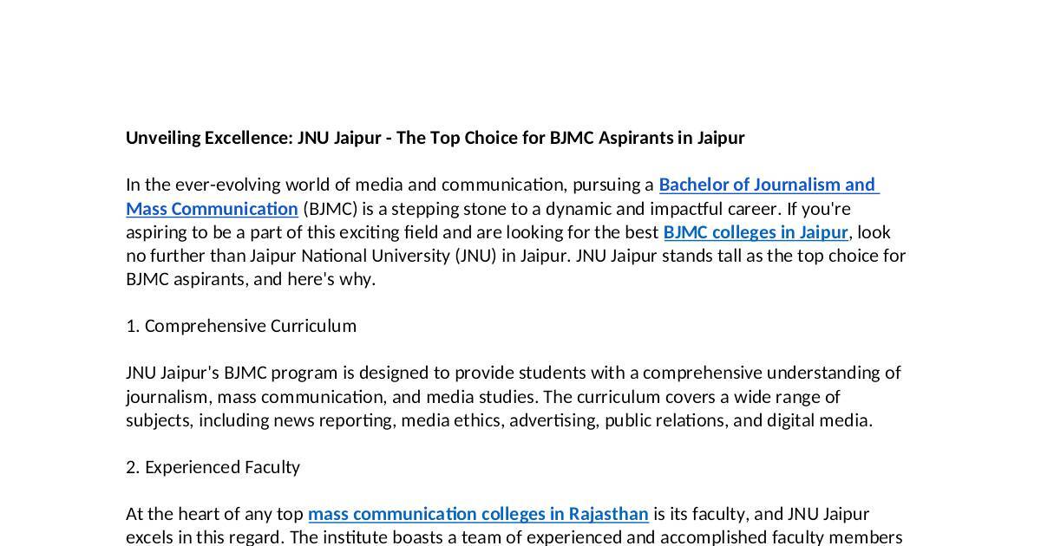1041x546 pixels.
Task: Click 'At the heart of any top' text
Action: [x=214, y=514]
